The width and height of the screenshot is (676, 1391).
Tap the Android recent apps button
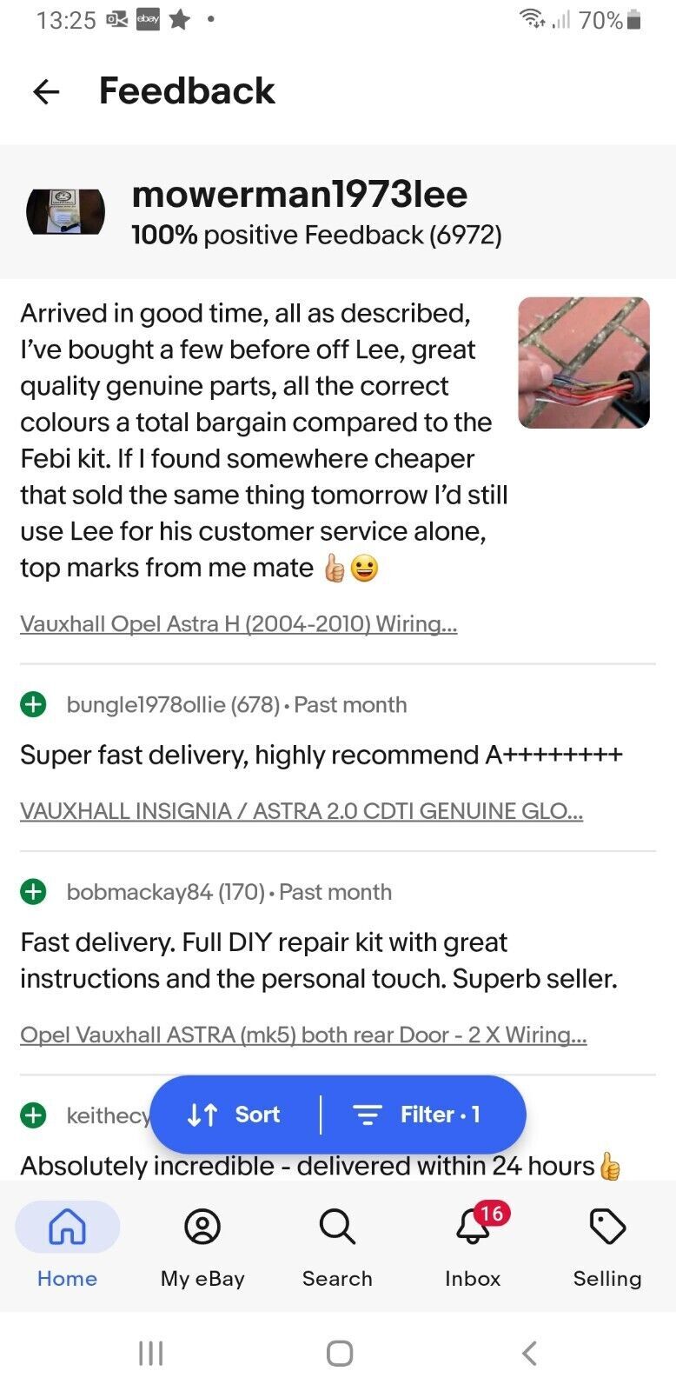pyautogui.click(x=151, y=1353)
